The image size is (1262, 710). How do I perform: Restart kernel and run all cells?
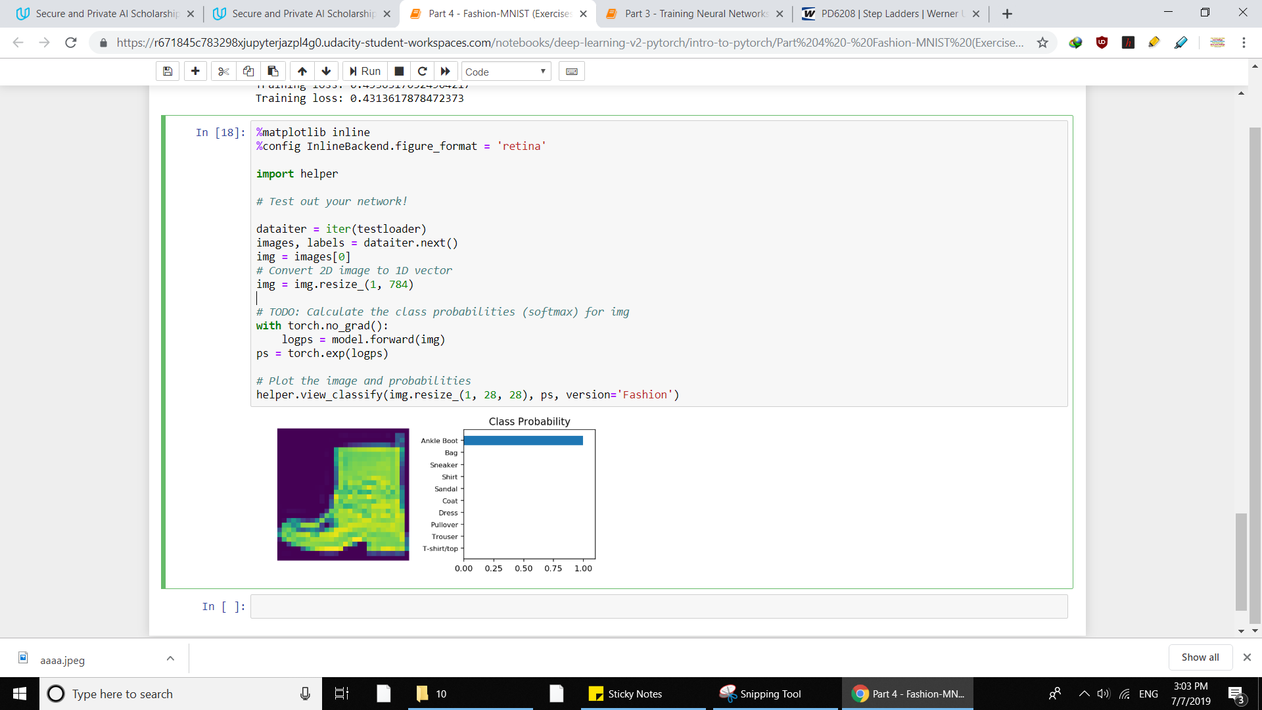click(446, 72)
